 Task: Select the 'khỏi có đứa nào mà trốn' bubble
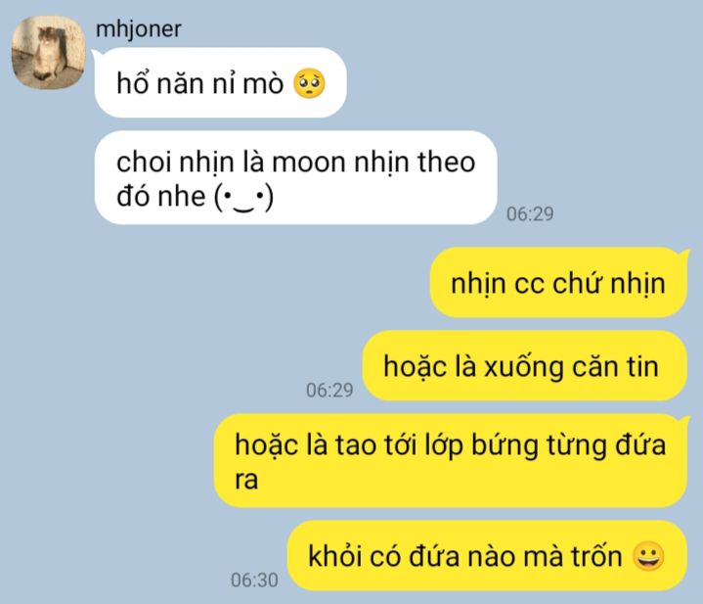point(487,555)
